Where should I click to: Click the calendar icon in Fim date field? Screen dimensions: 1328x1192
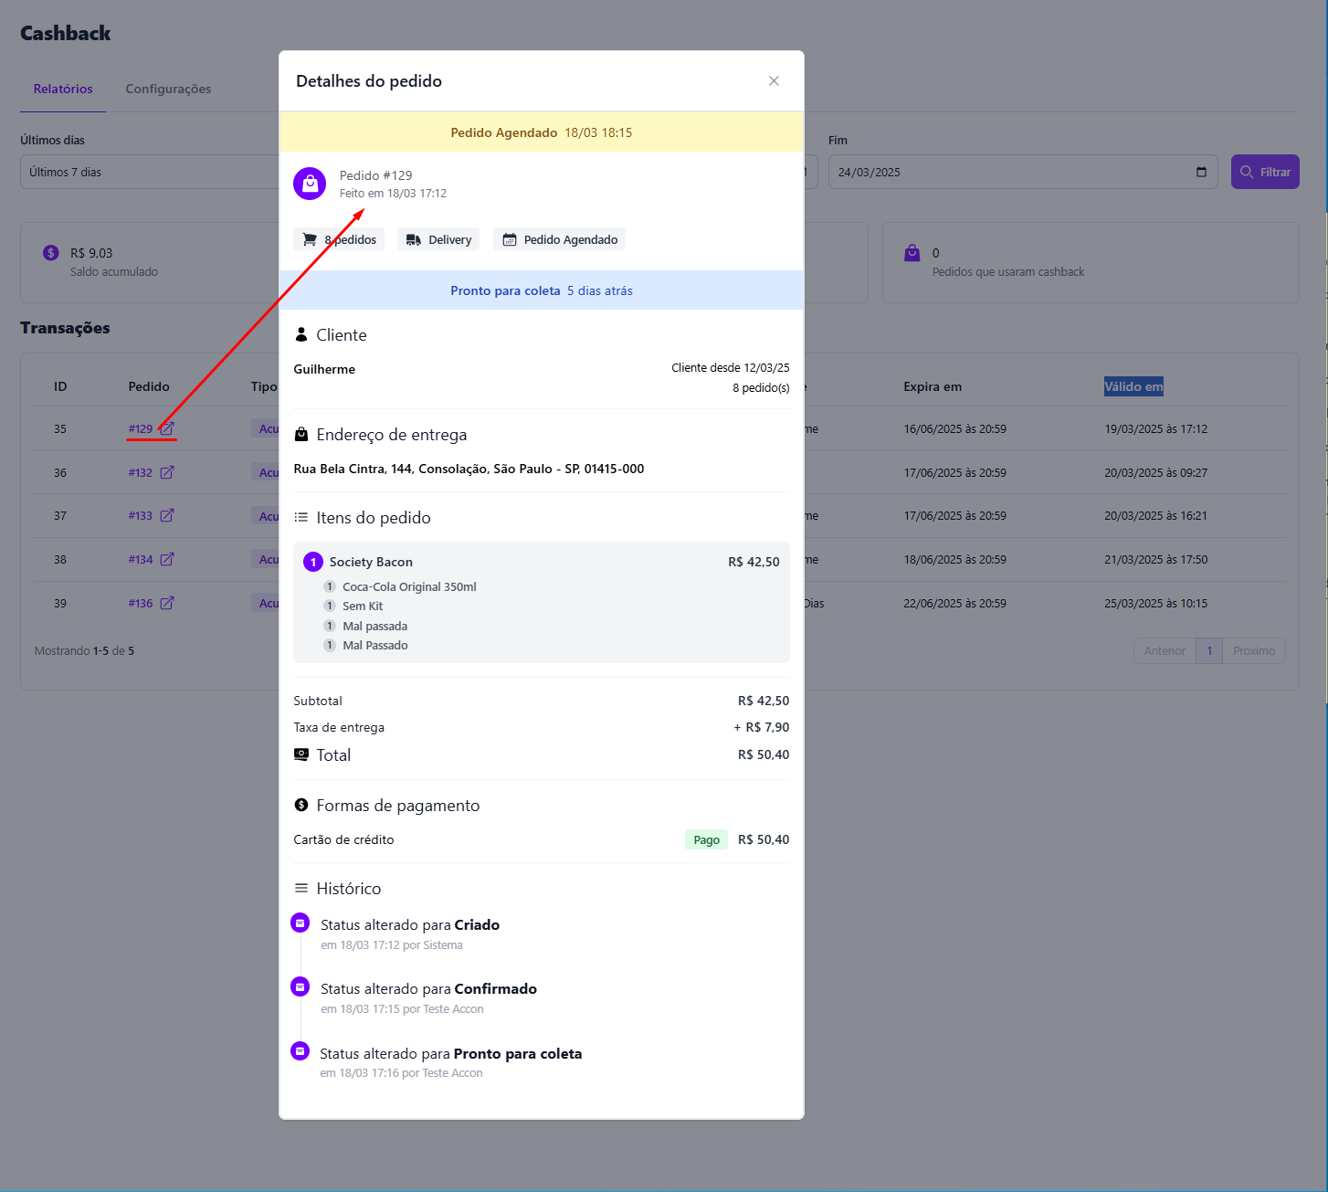tap(1201, 172)
